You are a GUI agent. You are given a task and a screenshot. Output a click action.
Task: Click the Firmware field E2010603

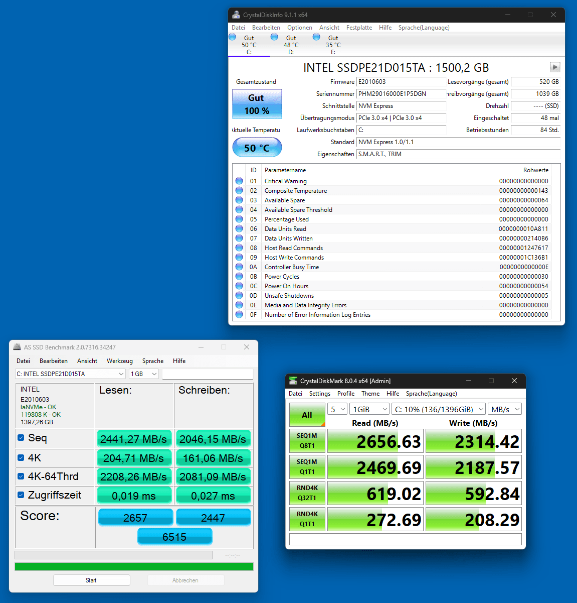pyautogui.click(x=401, y=82)
